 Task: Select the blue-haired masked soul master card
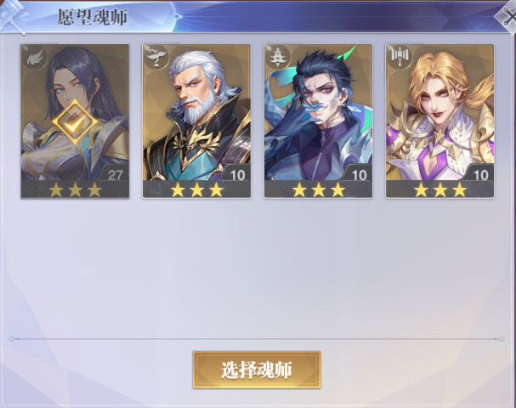coord(318,121)
